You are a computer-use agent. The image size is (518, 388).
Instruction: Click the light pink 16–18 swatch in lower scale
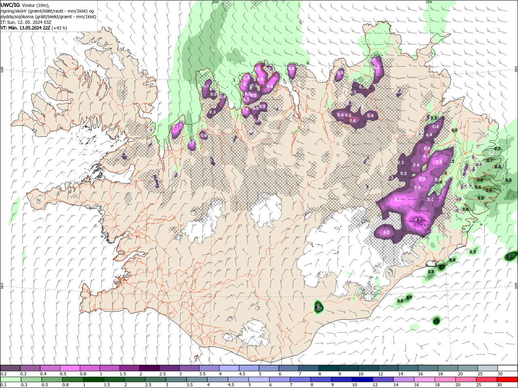coord(424,380)
